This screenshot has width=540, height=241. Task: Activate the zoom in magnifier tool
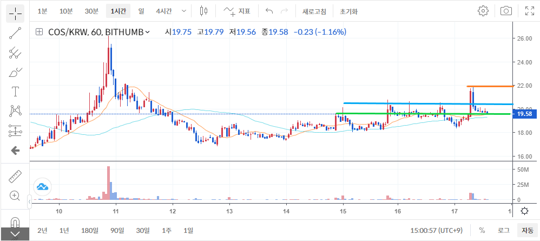point(15,196)
